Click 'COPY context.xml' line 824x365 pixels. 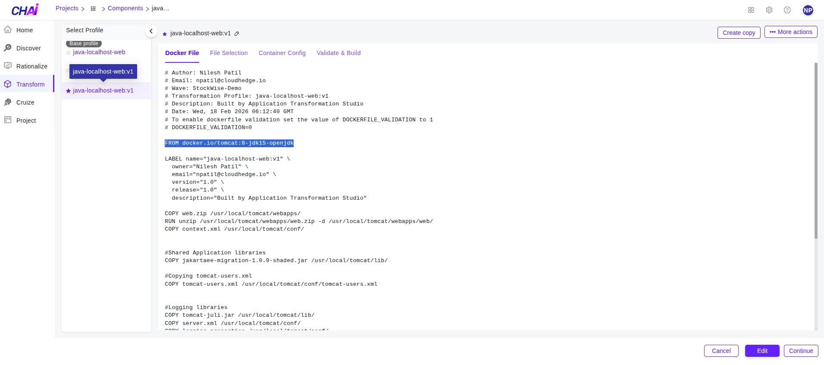pos(235,229)
